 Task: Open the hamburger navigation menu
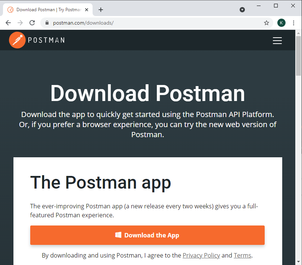click(x=277, y=41)
